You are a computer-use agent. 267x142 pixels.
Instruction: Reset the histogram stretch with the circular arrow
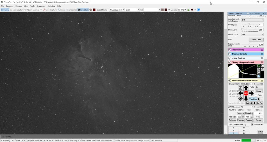point(259,72)
